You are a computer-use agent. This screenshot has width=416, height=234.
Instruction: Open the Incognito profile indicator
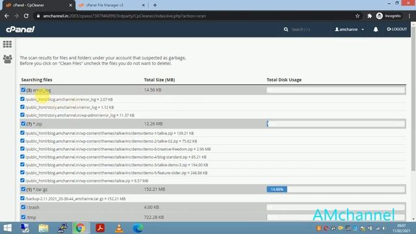389,16
